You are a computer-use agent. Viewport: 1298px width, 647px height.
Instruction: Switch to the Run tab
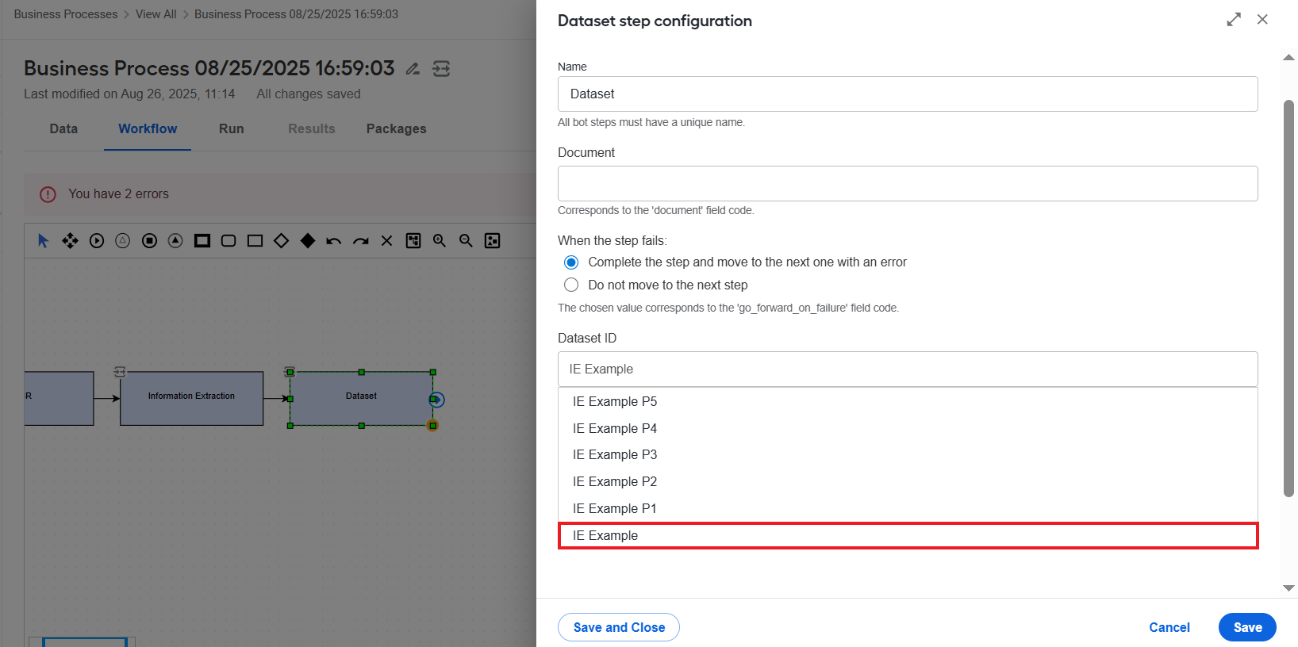click(232, 129)
